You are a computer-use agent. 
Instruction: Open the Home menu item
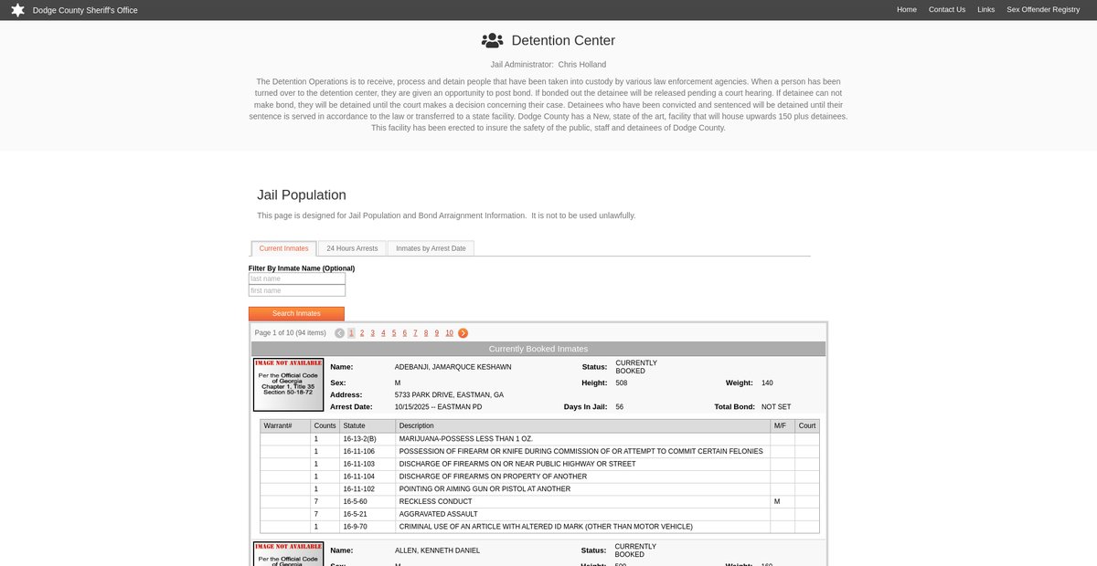(906, 10)
